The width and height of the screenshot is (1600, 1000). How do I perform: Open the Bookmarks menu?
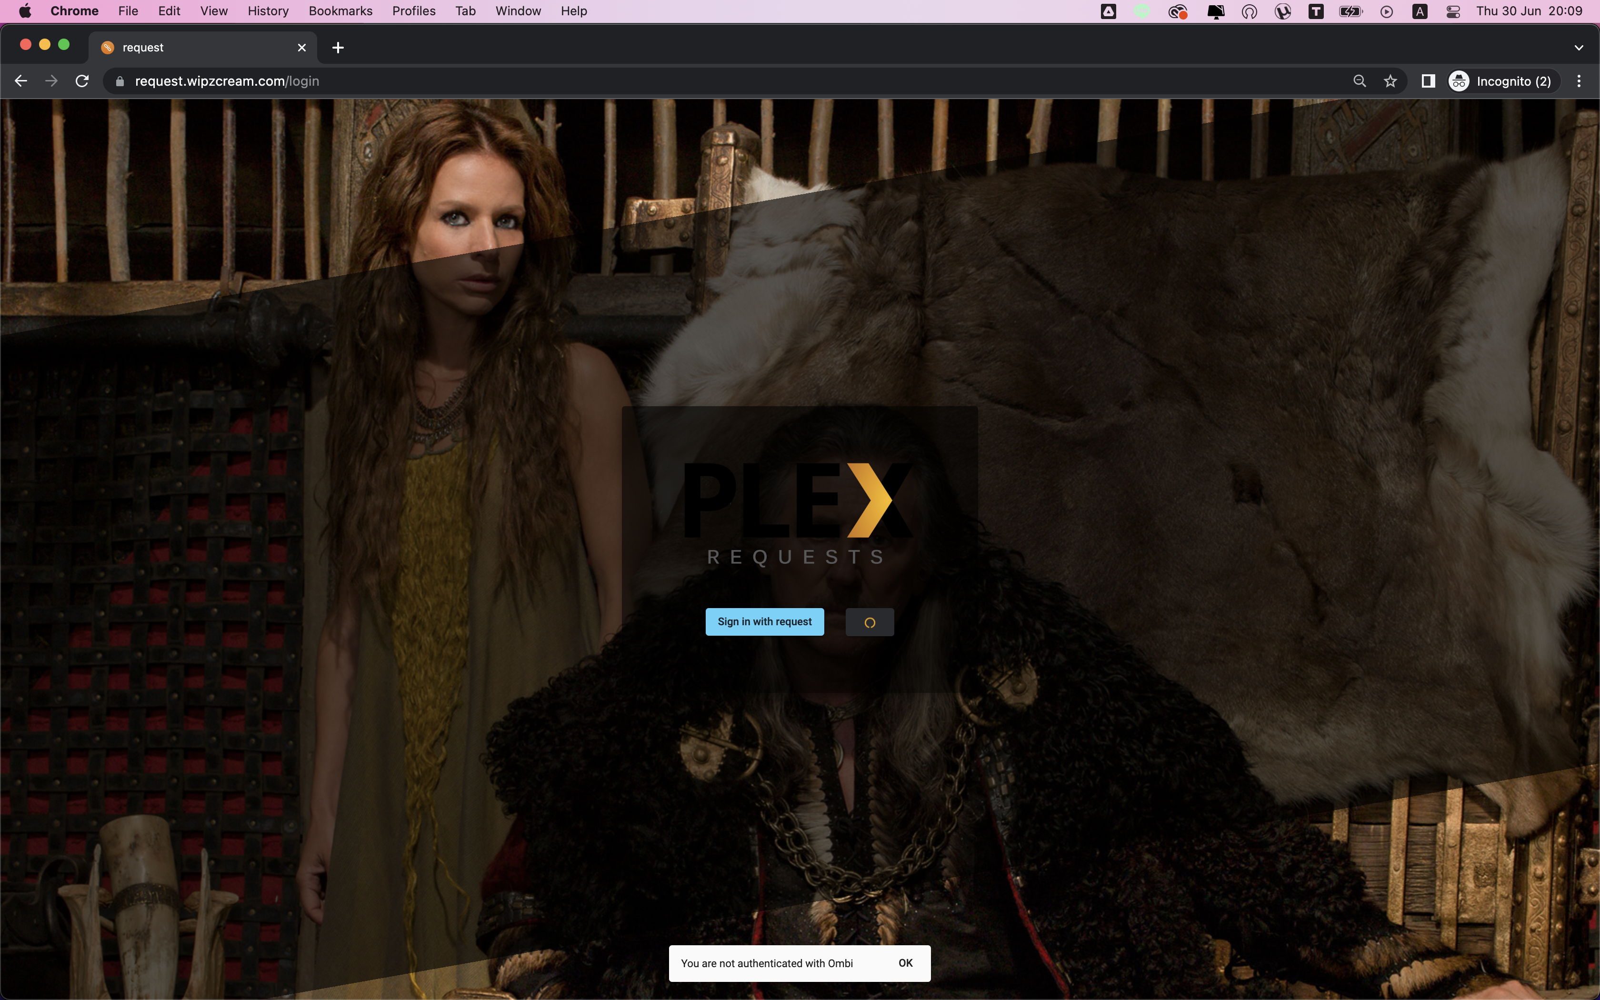click(340, 11)
